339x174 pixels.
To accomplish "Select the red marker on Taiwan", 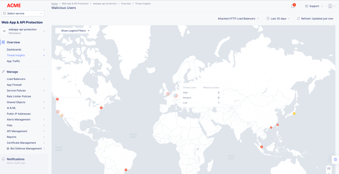I will [278, 125].
